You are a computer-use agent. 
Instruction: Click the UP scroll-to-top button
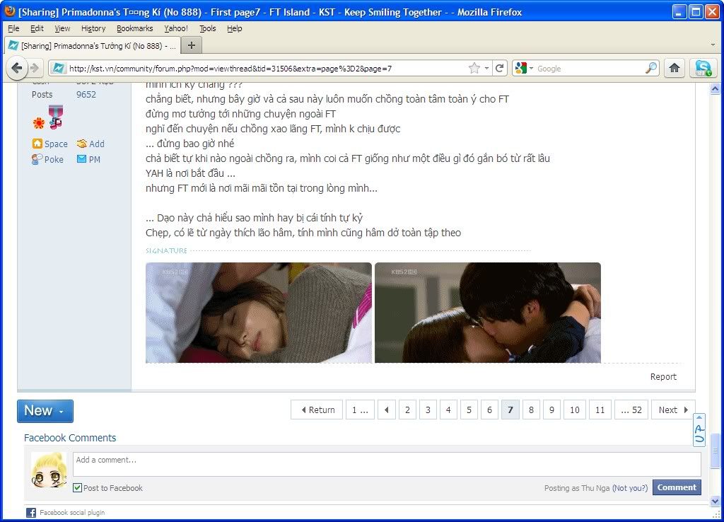click(699, 430)
